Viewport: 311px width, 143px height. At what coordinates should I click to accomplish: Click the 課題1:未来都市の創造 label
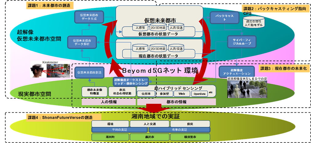(50, 6)
